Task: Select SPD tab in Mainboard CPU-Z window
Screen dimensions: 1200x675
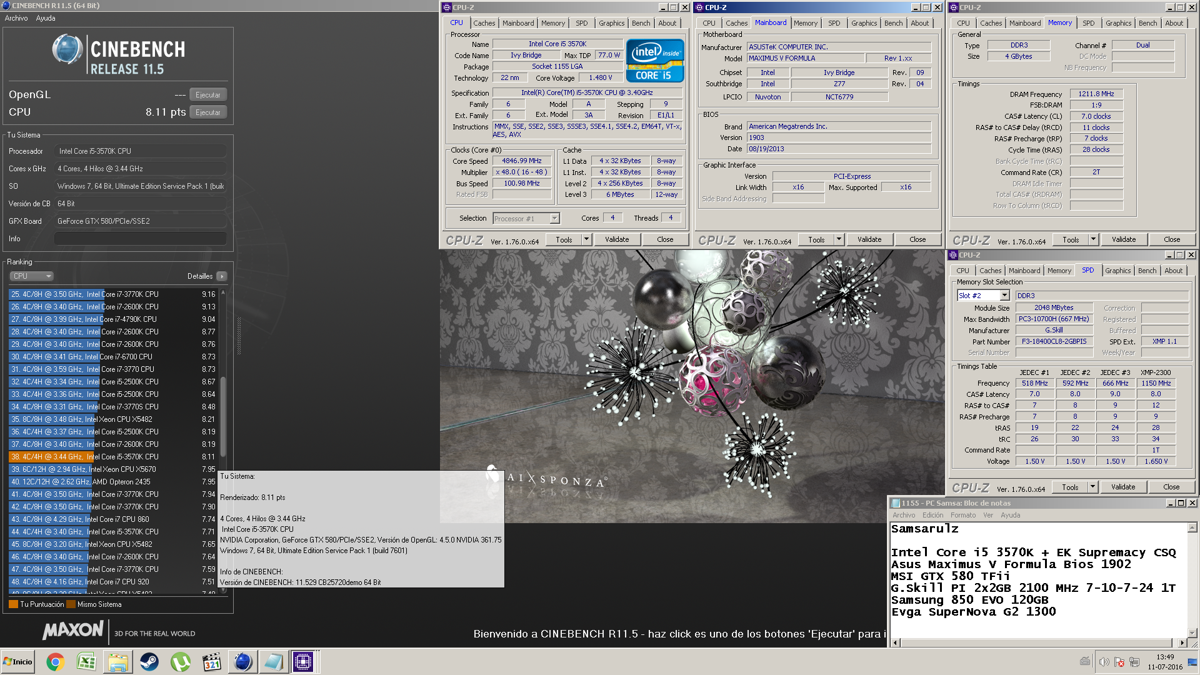Action: click(834, 23)
